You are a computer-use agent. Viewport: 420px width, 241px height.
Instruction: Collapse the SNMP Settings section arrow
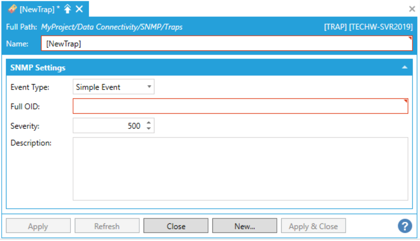[404, 67]
